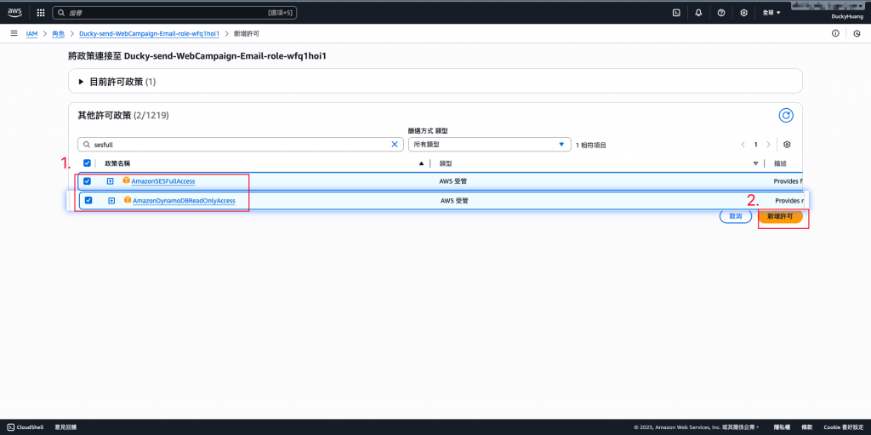Uncheck the AmazonSESFullAccess checkbox

pyautogui.click(x=87, y=180)
